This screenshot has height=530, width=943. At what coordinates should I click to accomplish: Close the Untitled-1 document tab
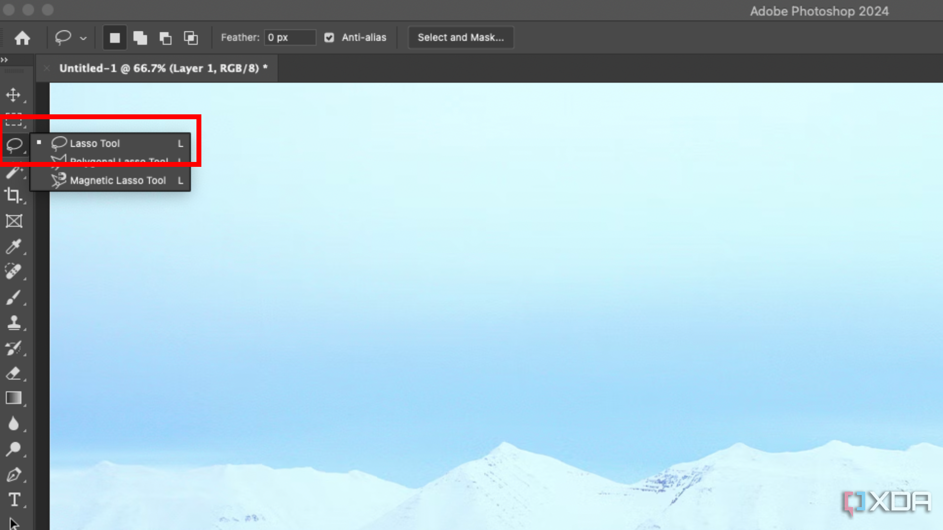[x=47, y=68]
